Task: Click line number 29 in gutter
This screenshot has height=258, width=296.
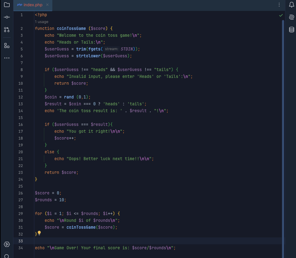Action: [x=21, y=214]
